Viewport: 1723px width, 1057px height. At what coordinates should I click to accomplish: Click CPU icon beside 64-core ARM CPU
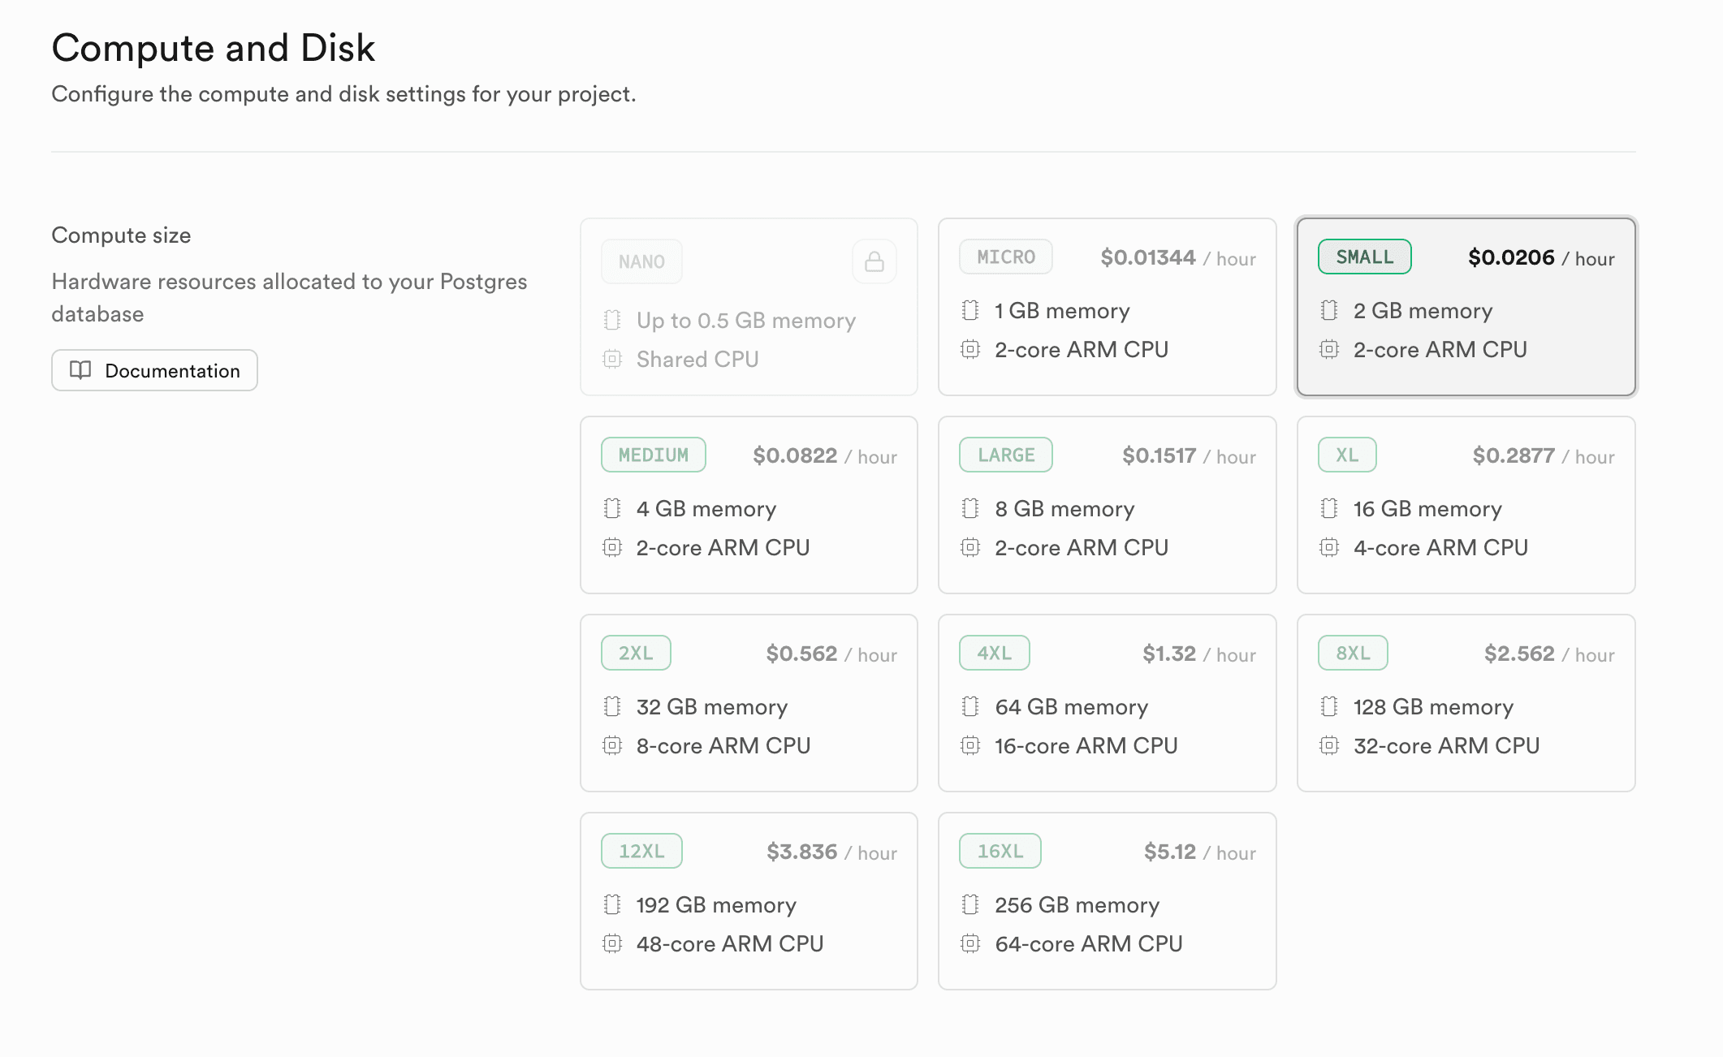click(969, 943)
